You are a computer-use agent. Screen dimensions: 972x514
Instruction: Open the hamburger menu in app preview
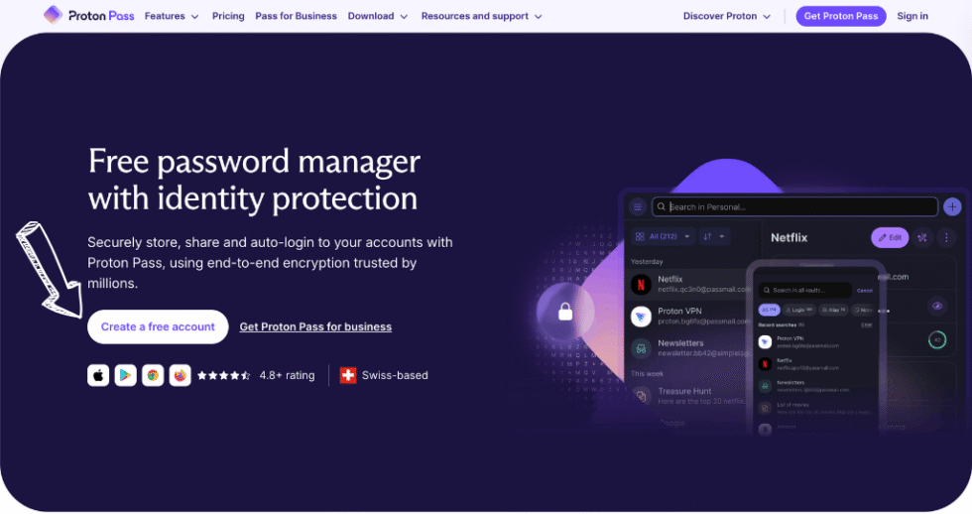638,207
